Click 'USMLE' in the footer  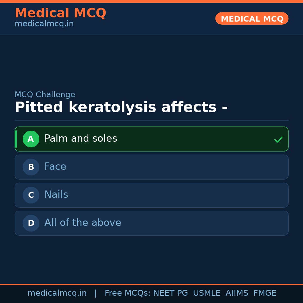tap(206, 293)
